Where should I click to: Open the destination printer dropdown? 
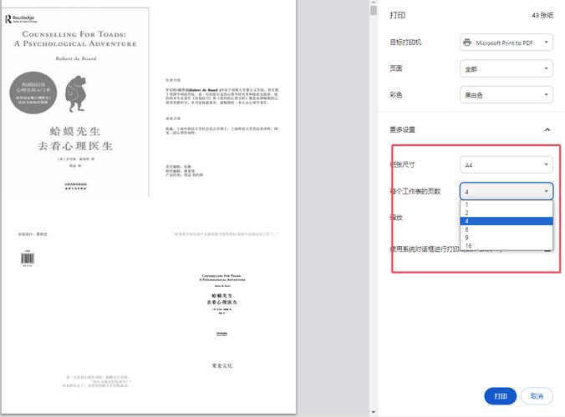point(506,43)
